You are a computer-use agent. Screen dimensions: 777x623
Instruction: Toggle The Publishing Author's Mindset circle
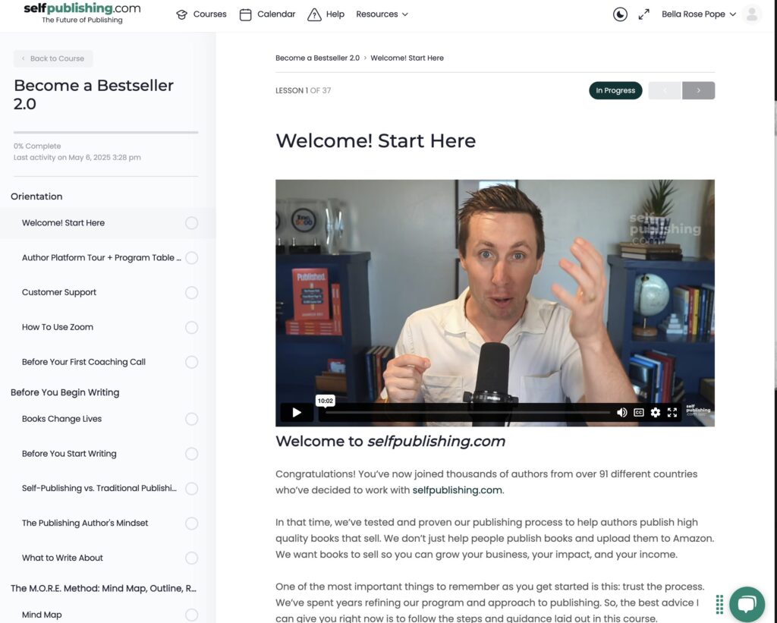[x=192, y=523]
